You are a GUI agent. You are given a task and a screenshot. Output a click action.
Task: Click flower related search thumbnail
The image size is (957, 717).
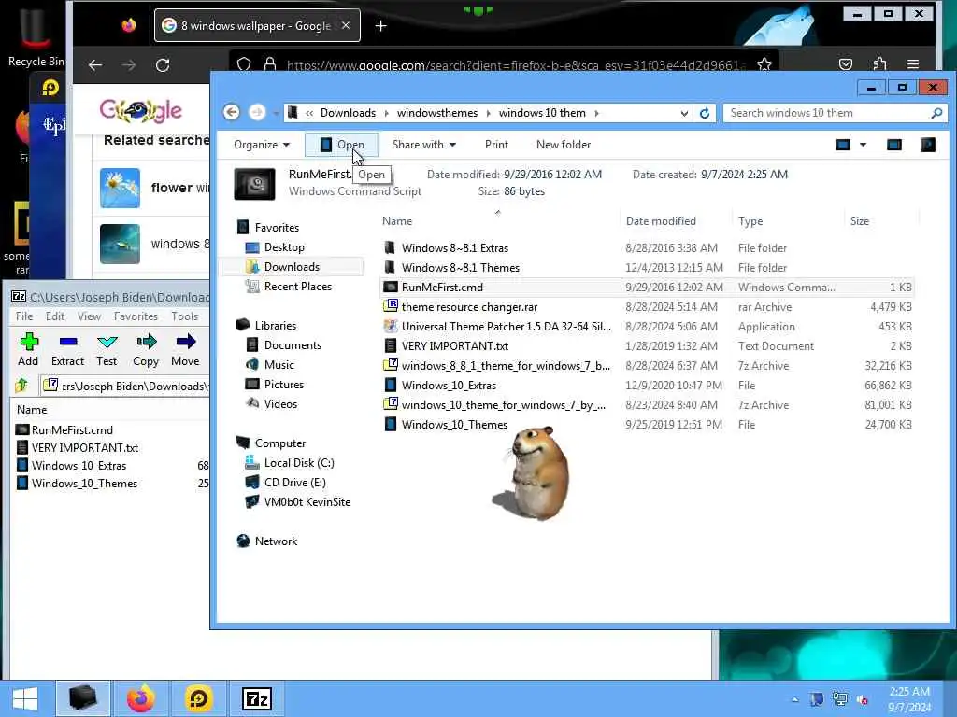pyautogui.click(x=120, y=188)
